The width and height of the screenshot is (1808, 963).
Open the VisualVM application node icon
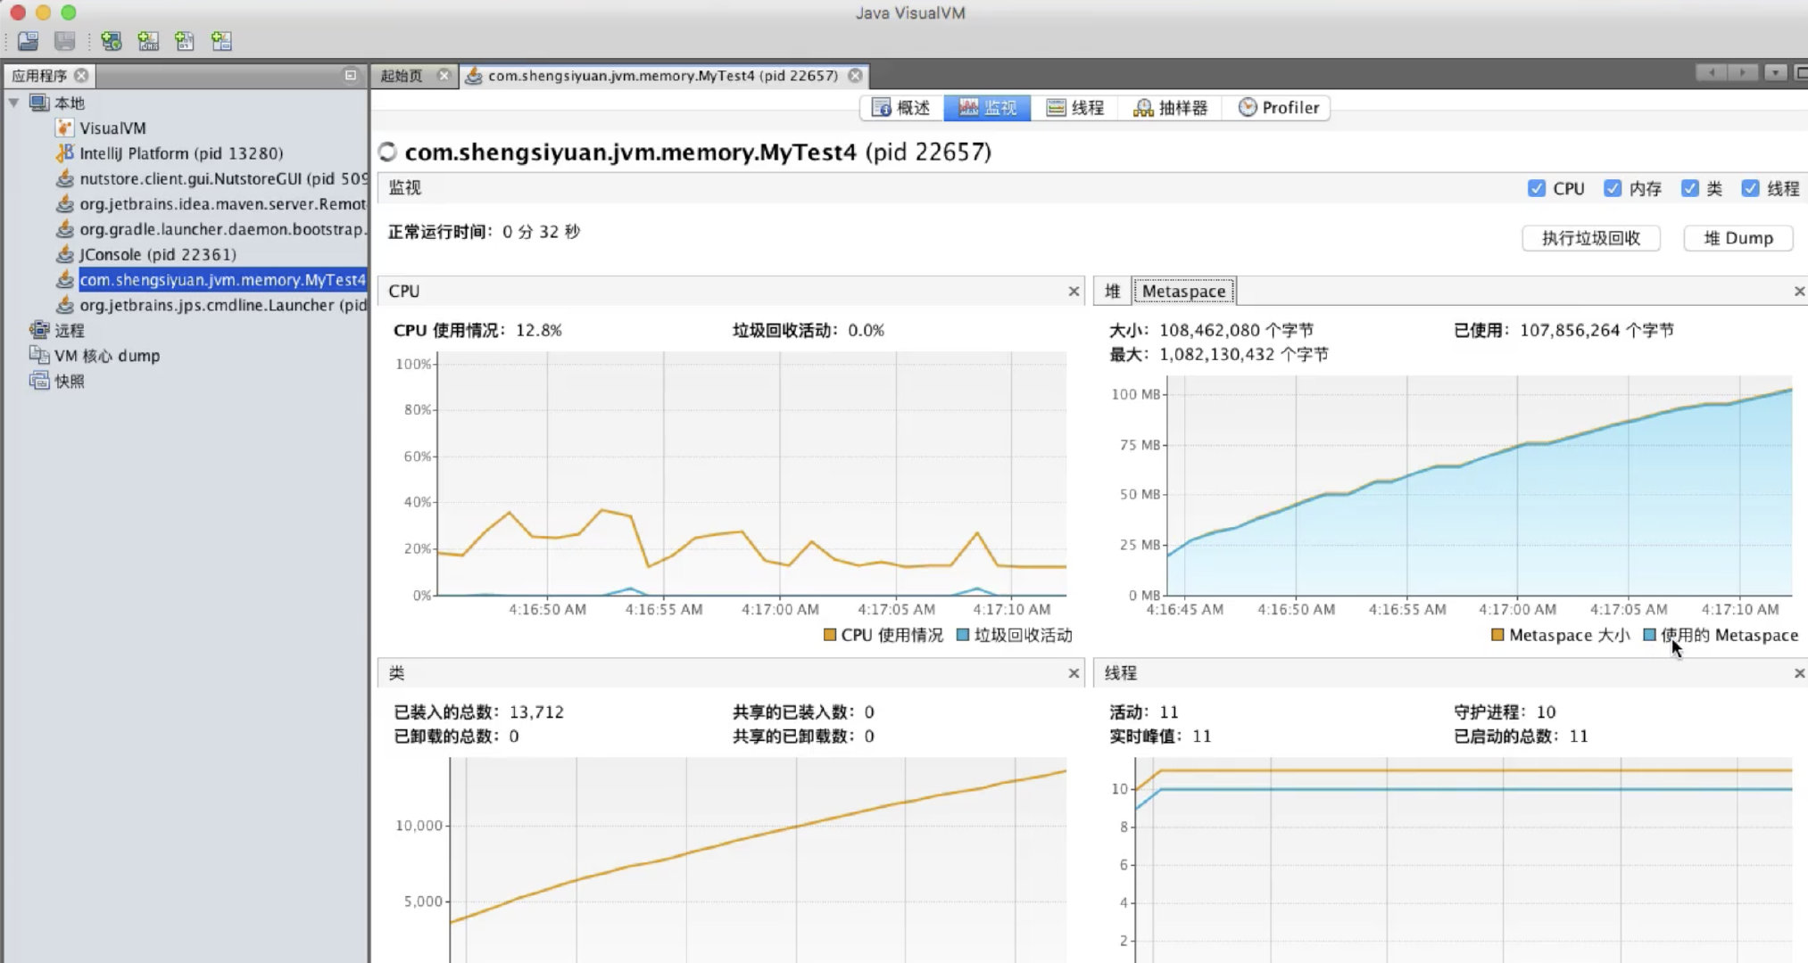(64, 128)
